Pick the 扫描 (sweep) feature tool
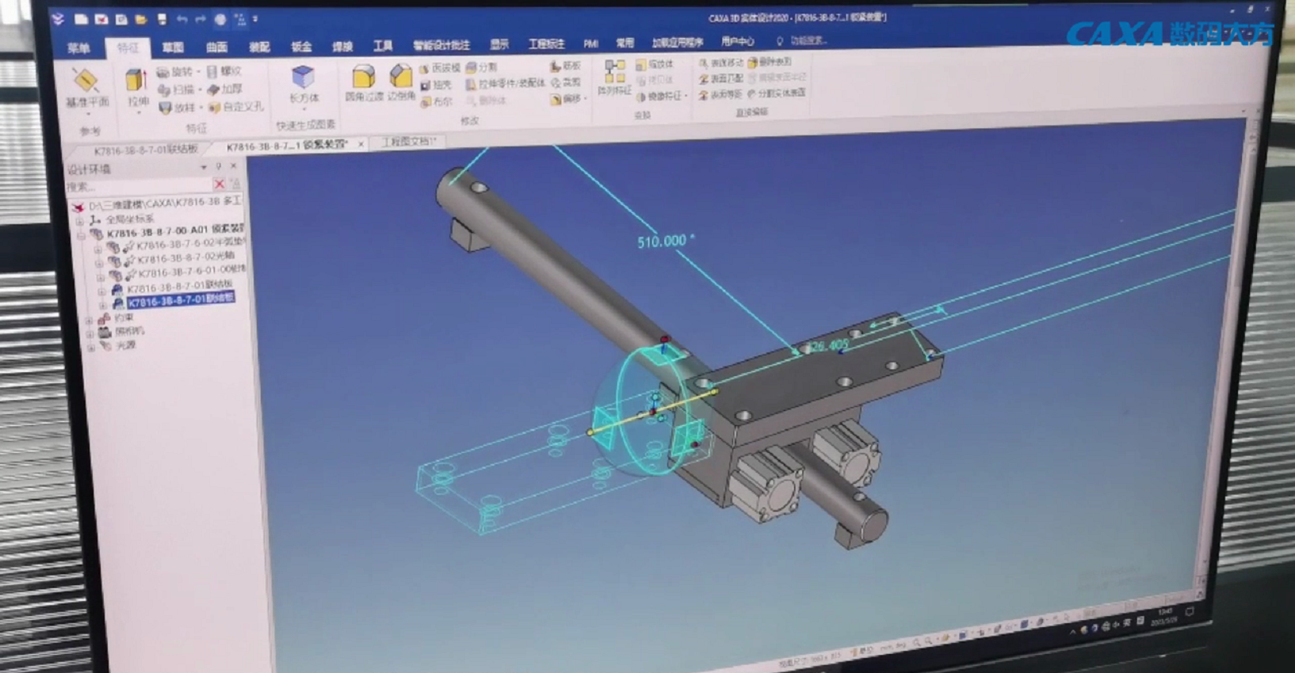This screenshot has height=673, width=1295. (x=177, y=89)
